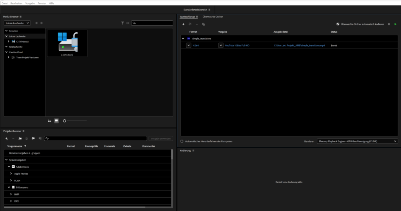Switch Media-Browser to thumbnail view
The image size is (401, 211).
coord(56,121)
